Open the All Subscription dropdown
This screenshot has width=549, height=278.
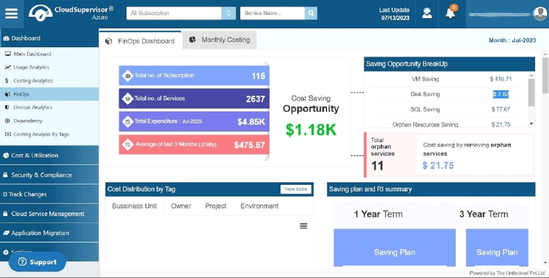181,13
